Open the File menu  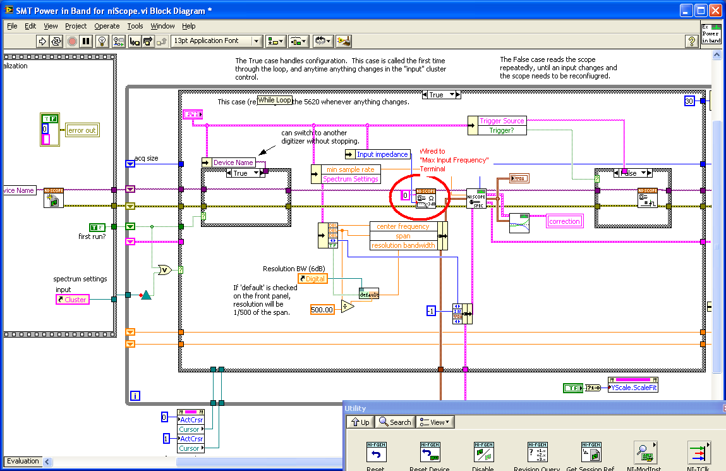12,26
